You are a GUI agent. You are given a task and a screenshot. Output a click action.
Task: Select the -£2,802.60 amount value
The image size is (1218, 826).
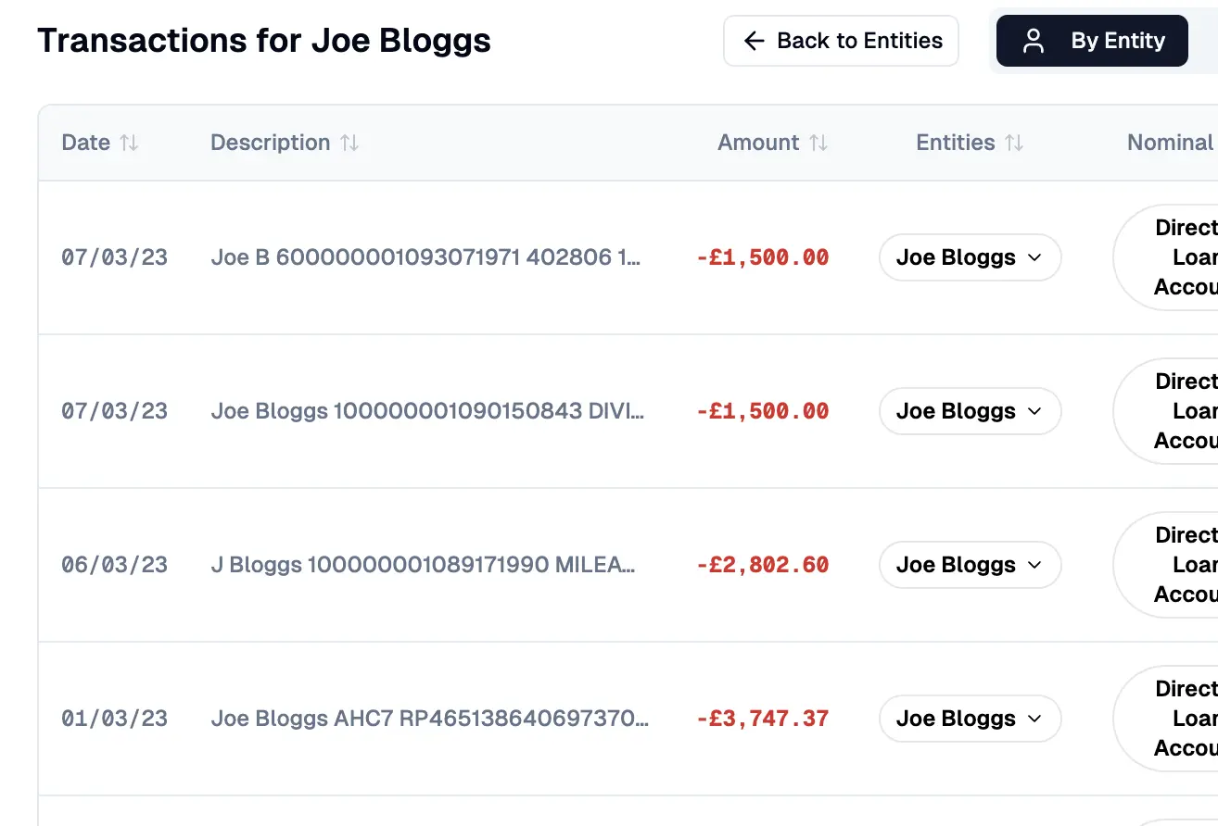pyautogui.click(x=762, y=565)
